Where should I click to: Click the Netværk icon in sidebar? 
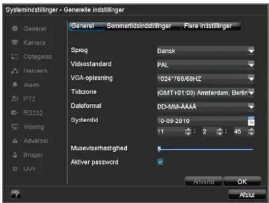(15, 70)
